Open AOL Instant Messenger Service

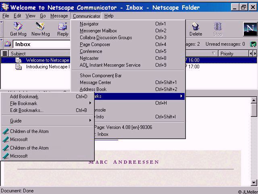click(128, 65)
